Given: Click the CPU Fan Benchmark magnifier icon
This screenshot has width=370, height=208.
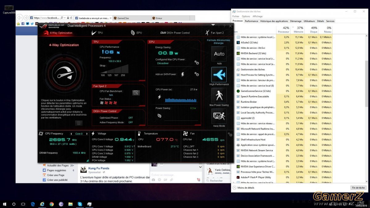Looking at the screenshot, I should click(136, 93).
